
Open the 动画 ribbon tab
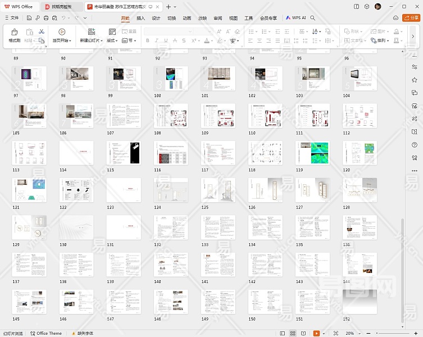point(187,18)
